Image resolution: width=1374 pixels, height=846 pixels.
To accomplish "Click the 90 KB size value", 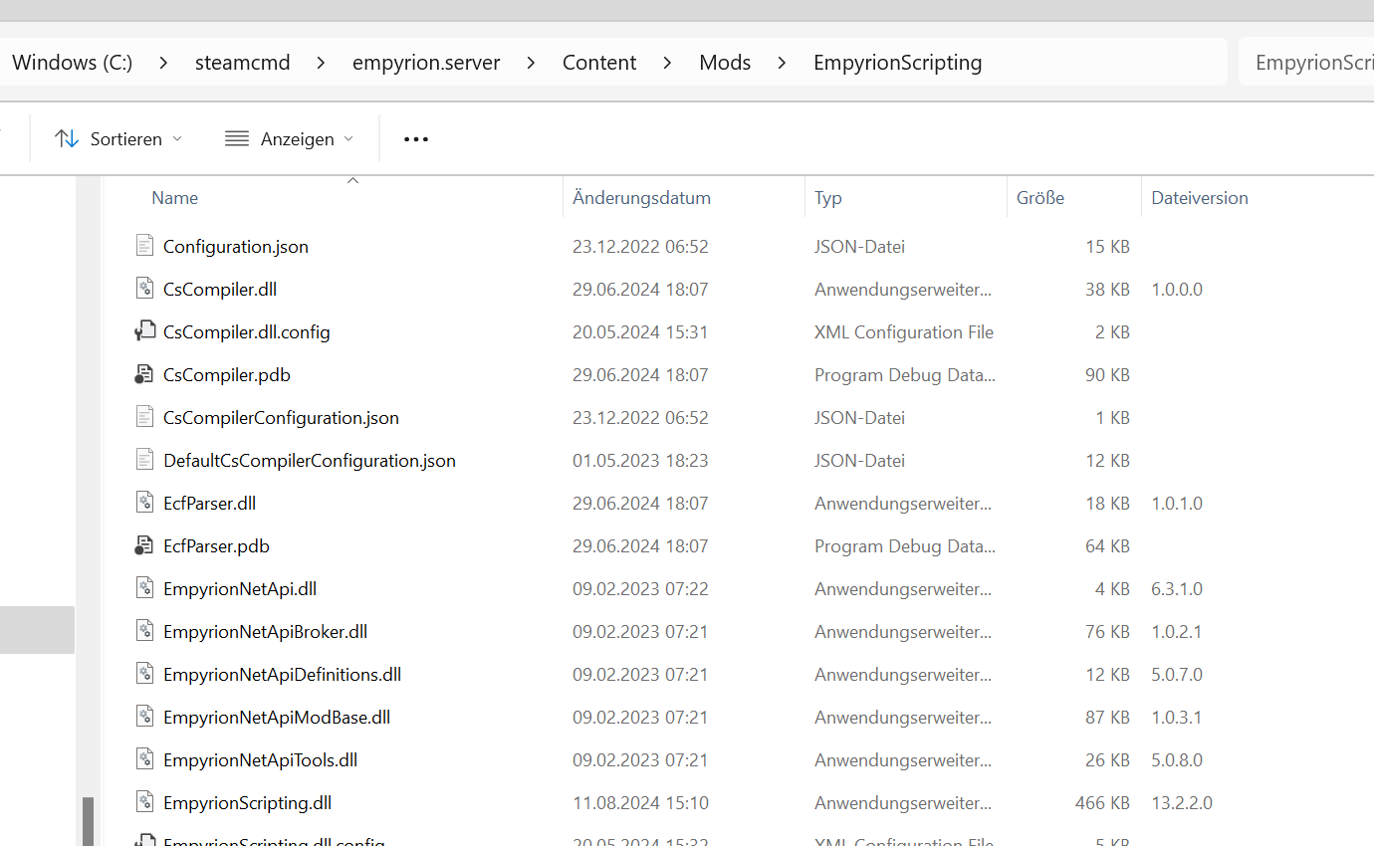I will 1107,374.
